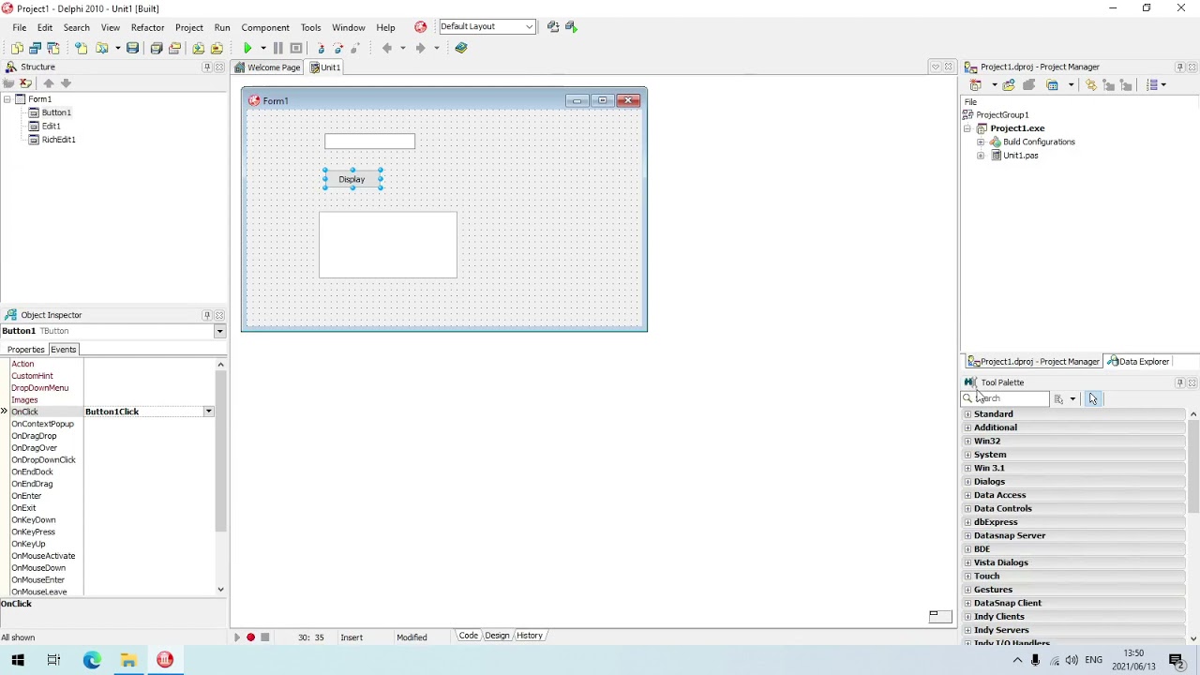Viewport: 1200px width, 675px height.
Task: Click the Set Debug Desktop icon
Action: click(571, 27)
